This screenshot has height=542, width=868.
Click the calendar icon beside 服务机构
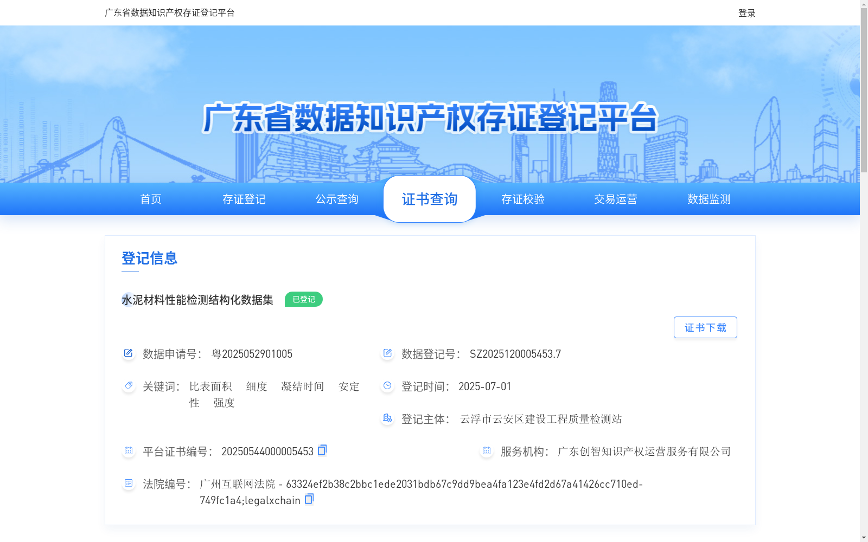[486, 450]
